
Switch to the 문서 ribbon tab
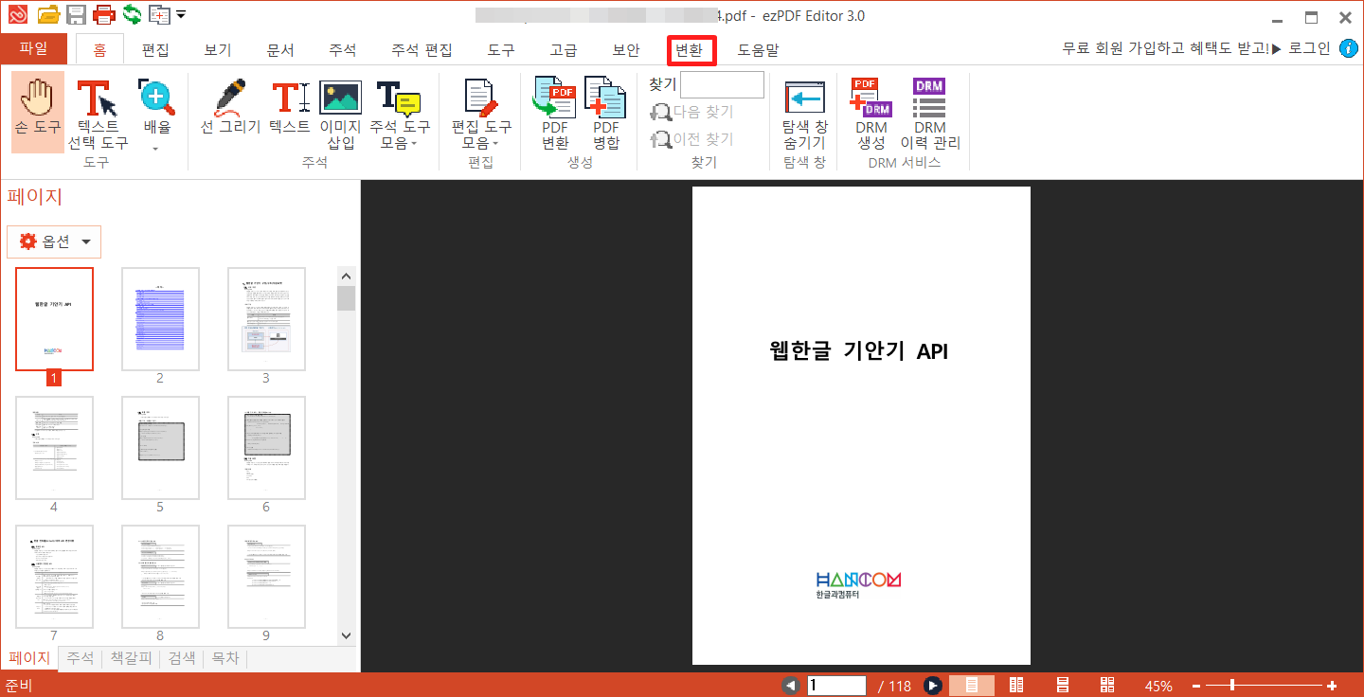coord(280,50)
